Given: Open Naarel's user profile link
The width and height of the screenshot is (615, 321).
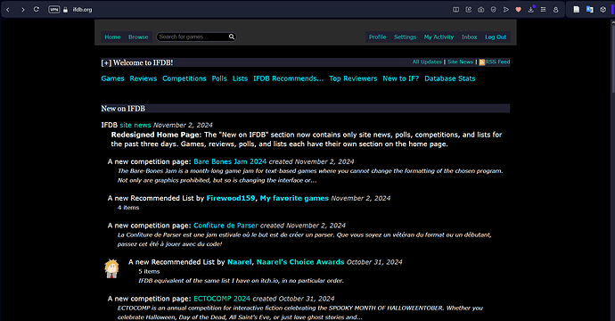Looking at the screenshot, I should [239, 262].
